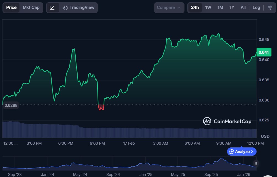Click the USD currency label
Viewport: 277px width, 177px height.
pyautogui.click(x=265, y=136)
